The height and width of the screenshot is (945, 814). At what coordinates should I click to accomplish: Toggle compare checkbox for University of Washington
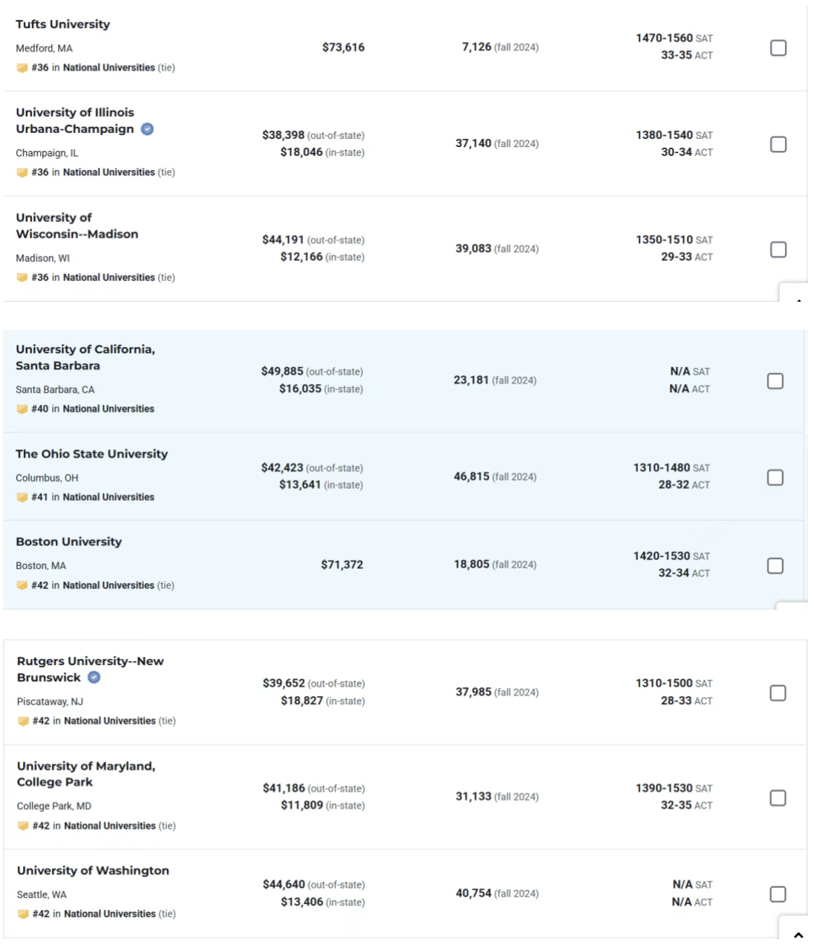point(778,894)
